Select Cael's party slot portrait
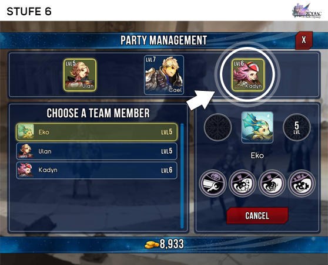Viewport: 328px width, 265px height. click(164, 75)
